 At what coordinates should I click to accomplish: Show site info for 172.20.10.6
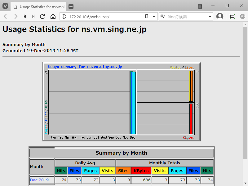pos(64,16)
